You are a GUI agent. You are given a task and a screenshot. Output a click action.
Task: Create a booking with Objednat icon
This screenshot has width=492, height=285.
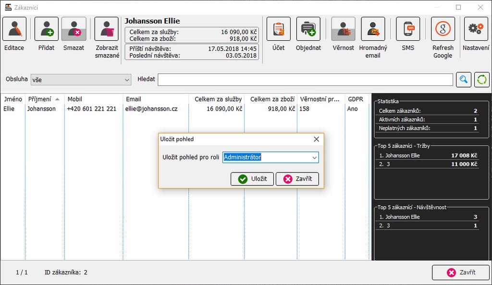[308, 29]
